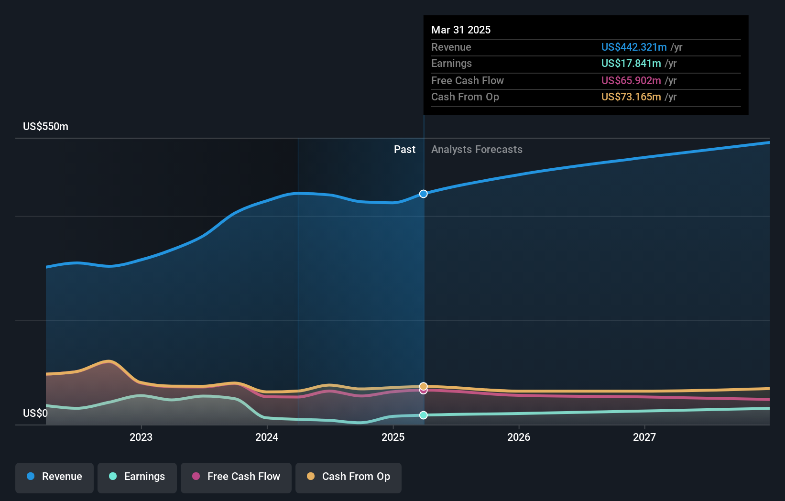Click the 2027 x-axis label
This screenshot has width=785, height=501.
[x=644, y=437]
